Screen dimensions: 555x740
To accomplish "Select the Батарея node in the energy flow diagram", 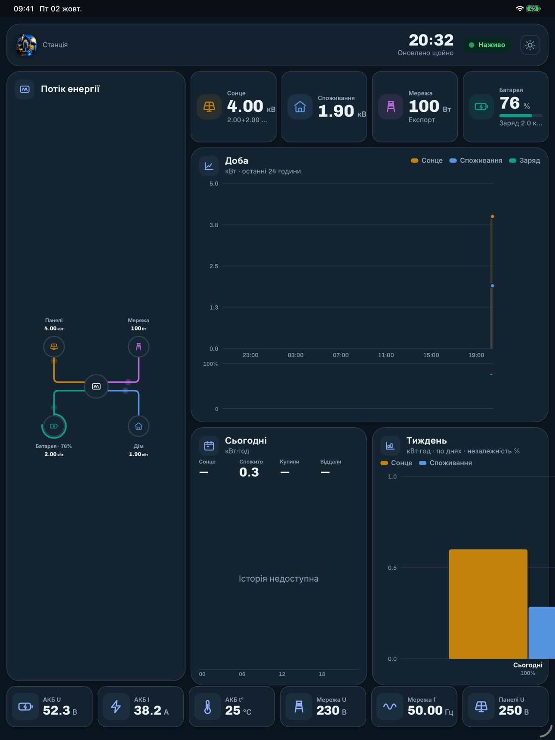I will 54,426.
